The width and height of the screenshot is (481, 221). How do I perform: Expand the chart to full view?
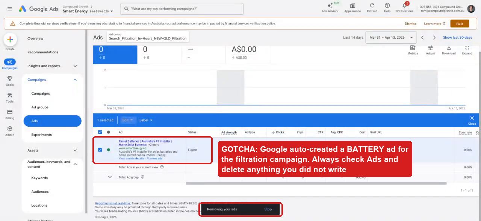click(x=467, y=50)
